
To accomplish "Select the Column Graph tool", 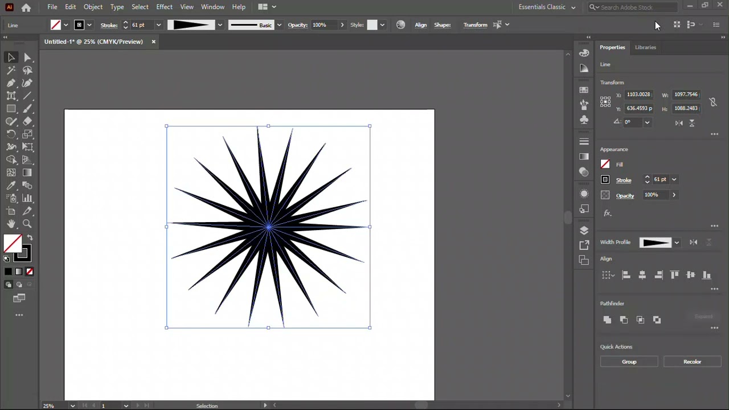I will pyautogui.click(x=27, y=198).
